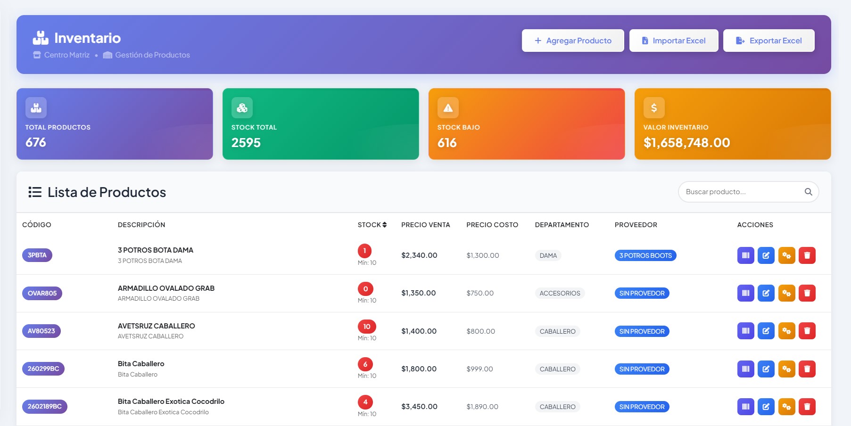
Task: Open gears settings for AVETSRUZ CABALLERO
Action: [x=786, y=331]
